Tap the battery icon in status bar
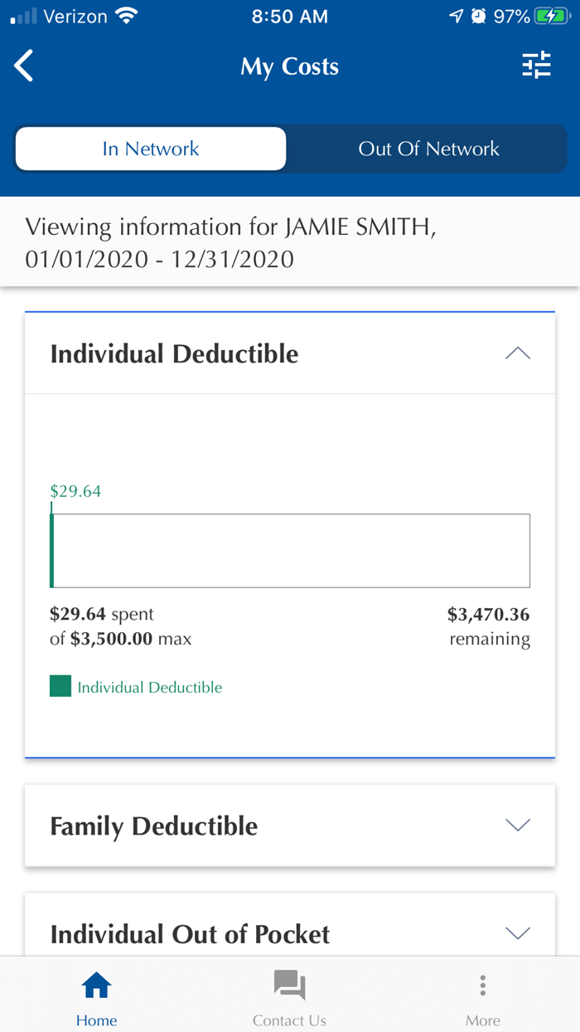580x1032 pixels. pyautogui.click(x=552, y=16)
